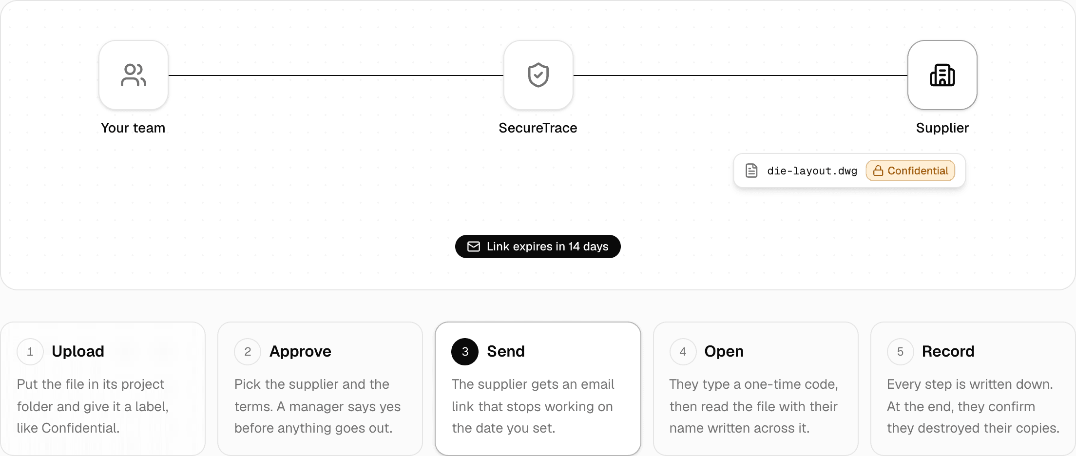Click the Supplier building icon

click(942, 75)
